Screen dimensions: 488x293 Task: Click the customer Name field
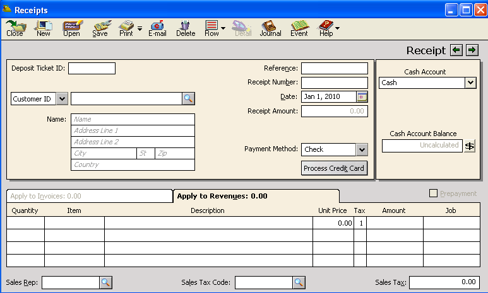[133, 119]
